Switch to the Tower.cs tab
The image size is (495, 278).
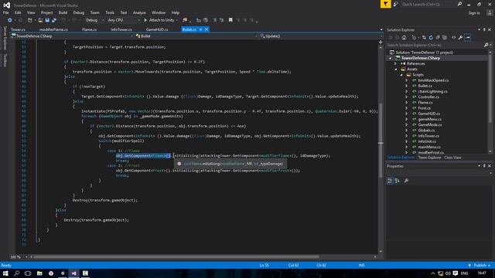pos(18,29)
